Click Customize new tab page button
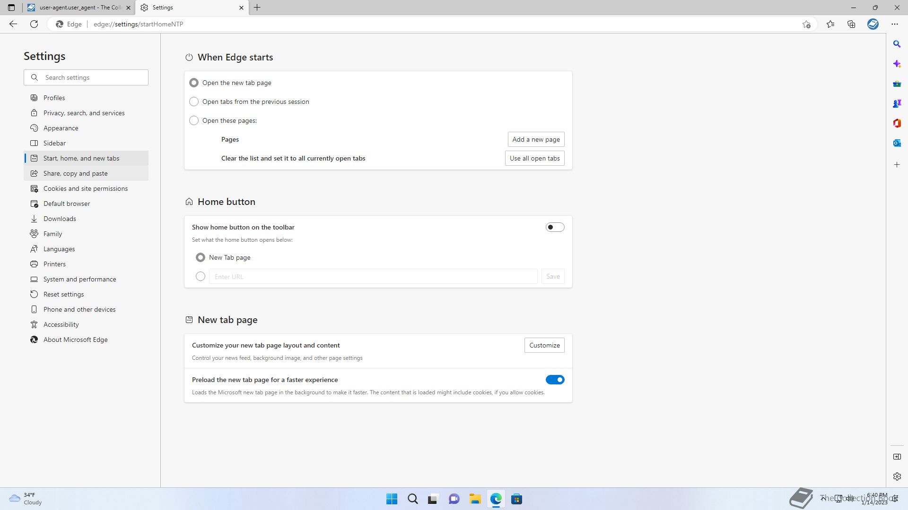 click(544, 345)
